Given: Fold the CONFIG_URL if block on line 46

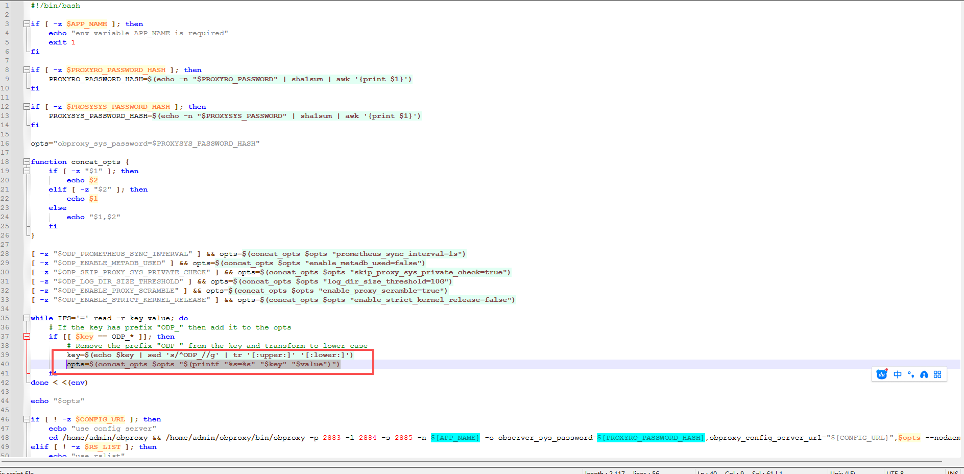Looking at the screenshot, I should (x=27, y=419).
